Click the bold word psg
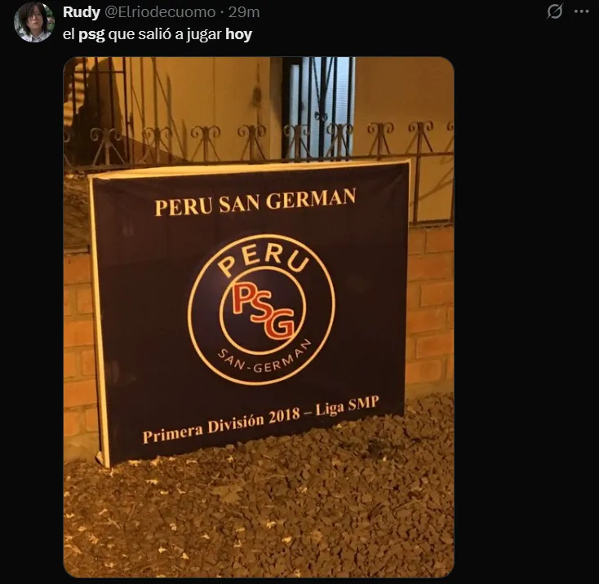The width and height of the screenshot is (599, 584). 91,35
